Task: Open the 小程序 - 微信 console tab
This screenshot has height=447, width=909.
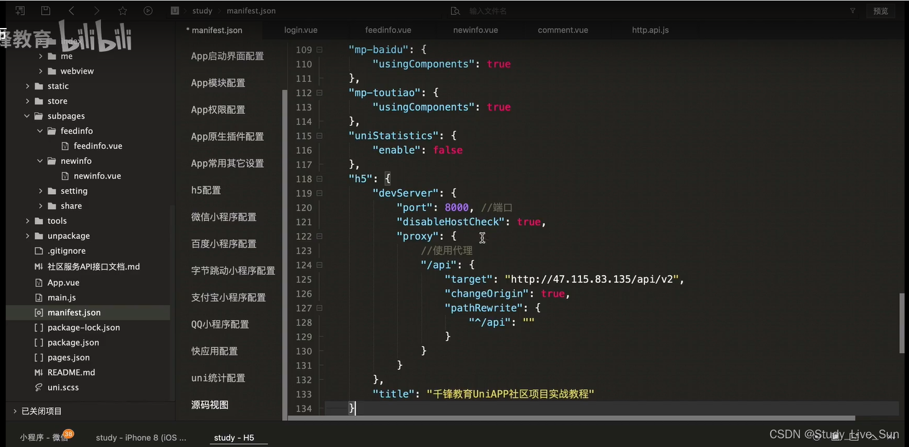Action: (45, 437)
